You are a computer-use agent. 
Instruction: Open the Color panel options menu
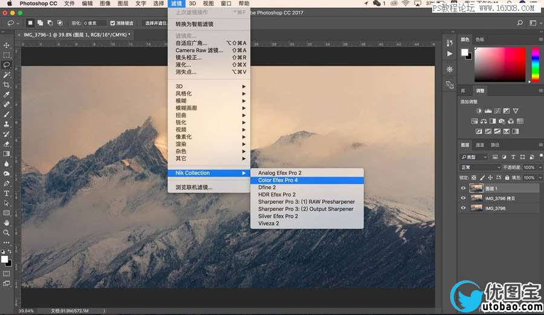(540, 39)
